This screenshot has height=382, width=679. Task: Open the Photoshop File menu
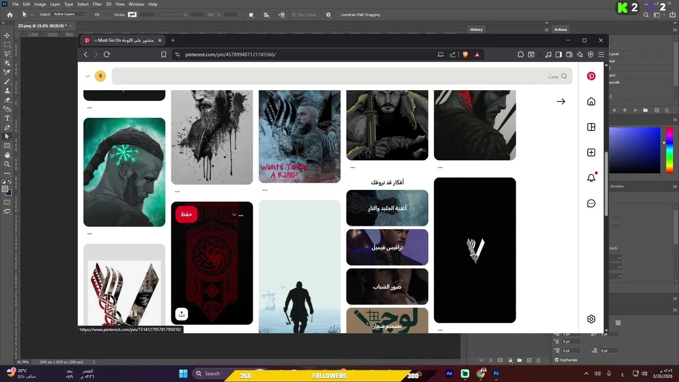(15, 4)
